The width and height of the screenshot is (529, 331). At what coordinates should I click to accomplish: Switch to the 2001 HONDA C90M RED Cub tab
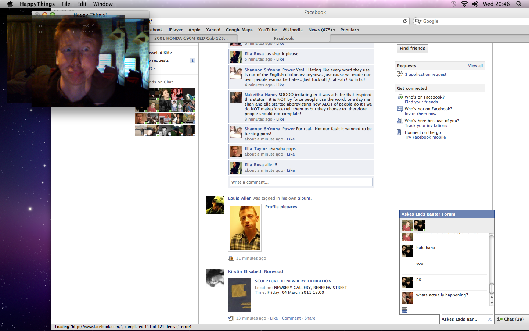click(191, 38)
